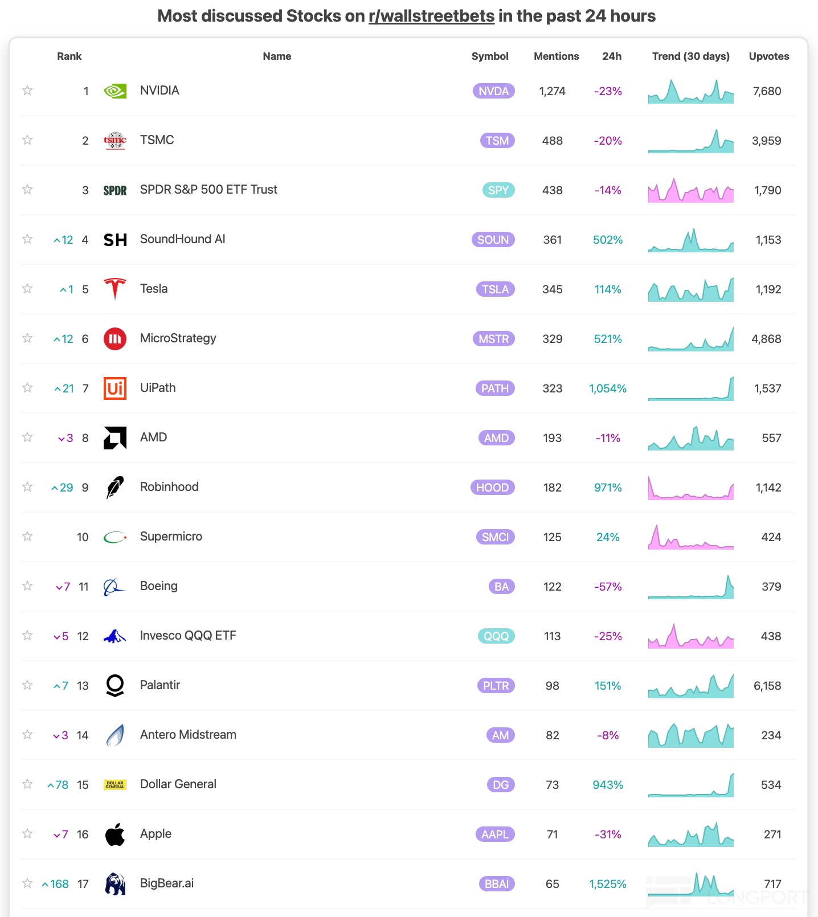
Task: Click the Palantir logo icon
Action: click(x=115, y=686)
